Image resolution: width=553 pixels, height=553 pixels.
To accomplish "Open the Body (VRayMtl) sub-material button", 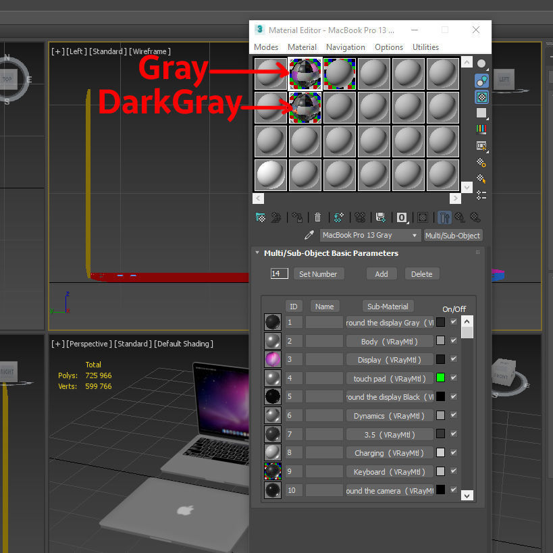I will [390, 341].
